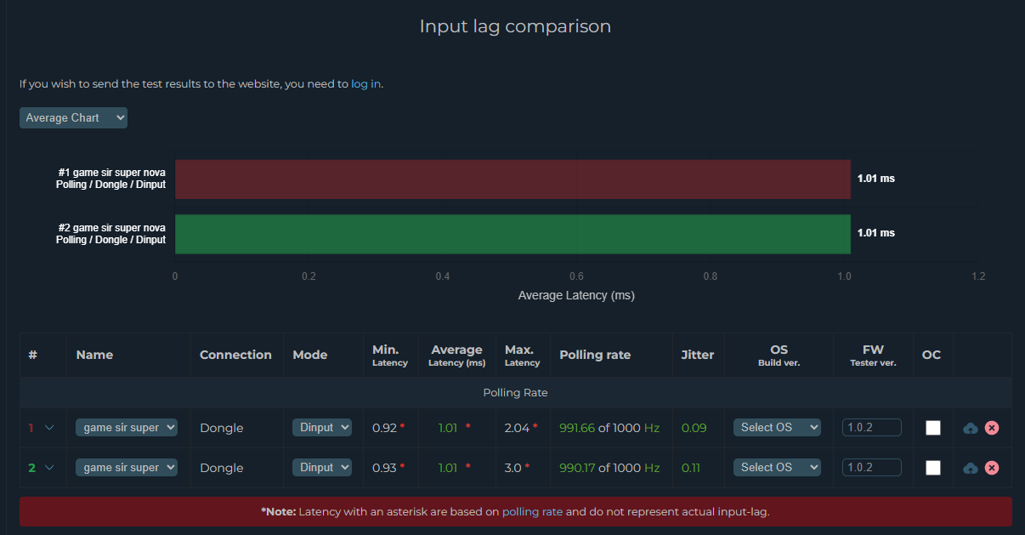Click the log in link

pyautogui.click(x=365, y=84)
